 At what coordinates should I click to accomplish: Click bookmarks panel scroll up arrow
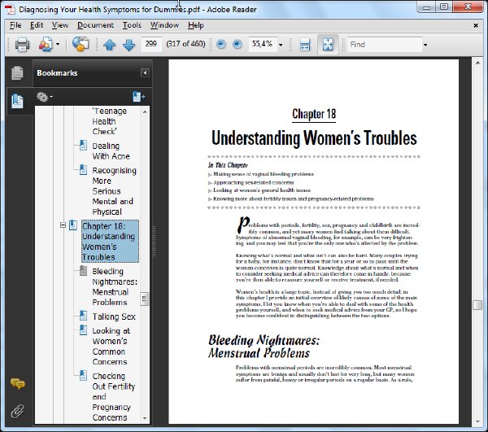coord(145,111)
